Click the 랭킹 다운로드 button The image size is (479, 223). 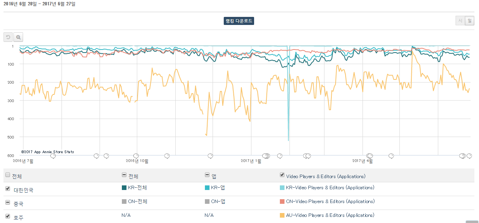click(239, 21)
